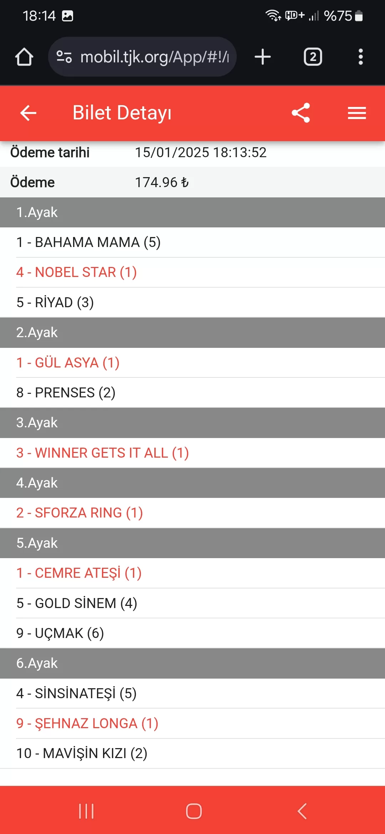The image size is (385, 834).
Task: Open the tab switcher showing 2 tabs
Action: pos(313,57)
